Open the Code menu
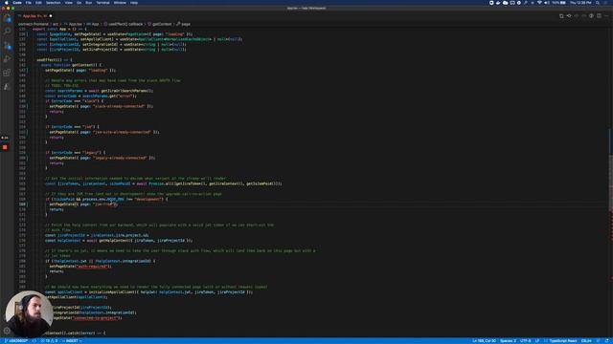The image size is (613, 344). 17,3
